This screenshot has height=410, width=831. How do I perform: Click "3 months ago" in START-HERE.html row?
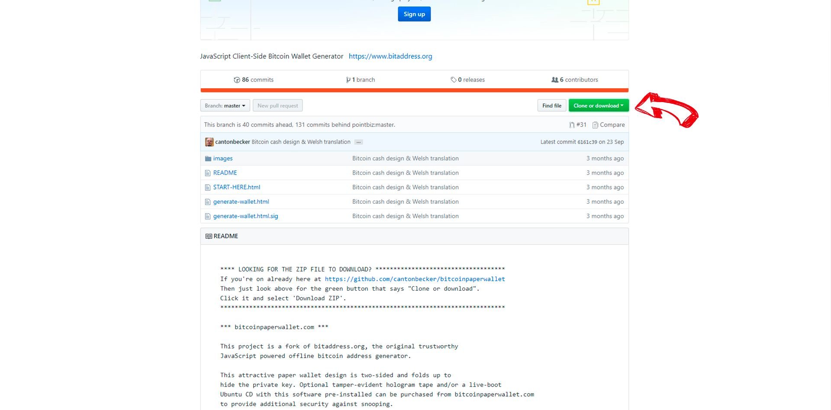(x=605, y=187)
